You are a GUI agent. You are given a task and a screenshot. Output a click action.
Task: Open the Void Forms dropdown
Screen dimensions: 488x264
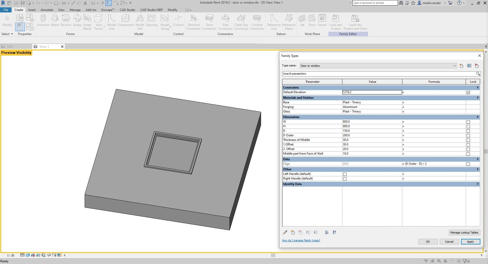(99, 22)
